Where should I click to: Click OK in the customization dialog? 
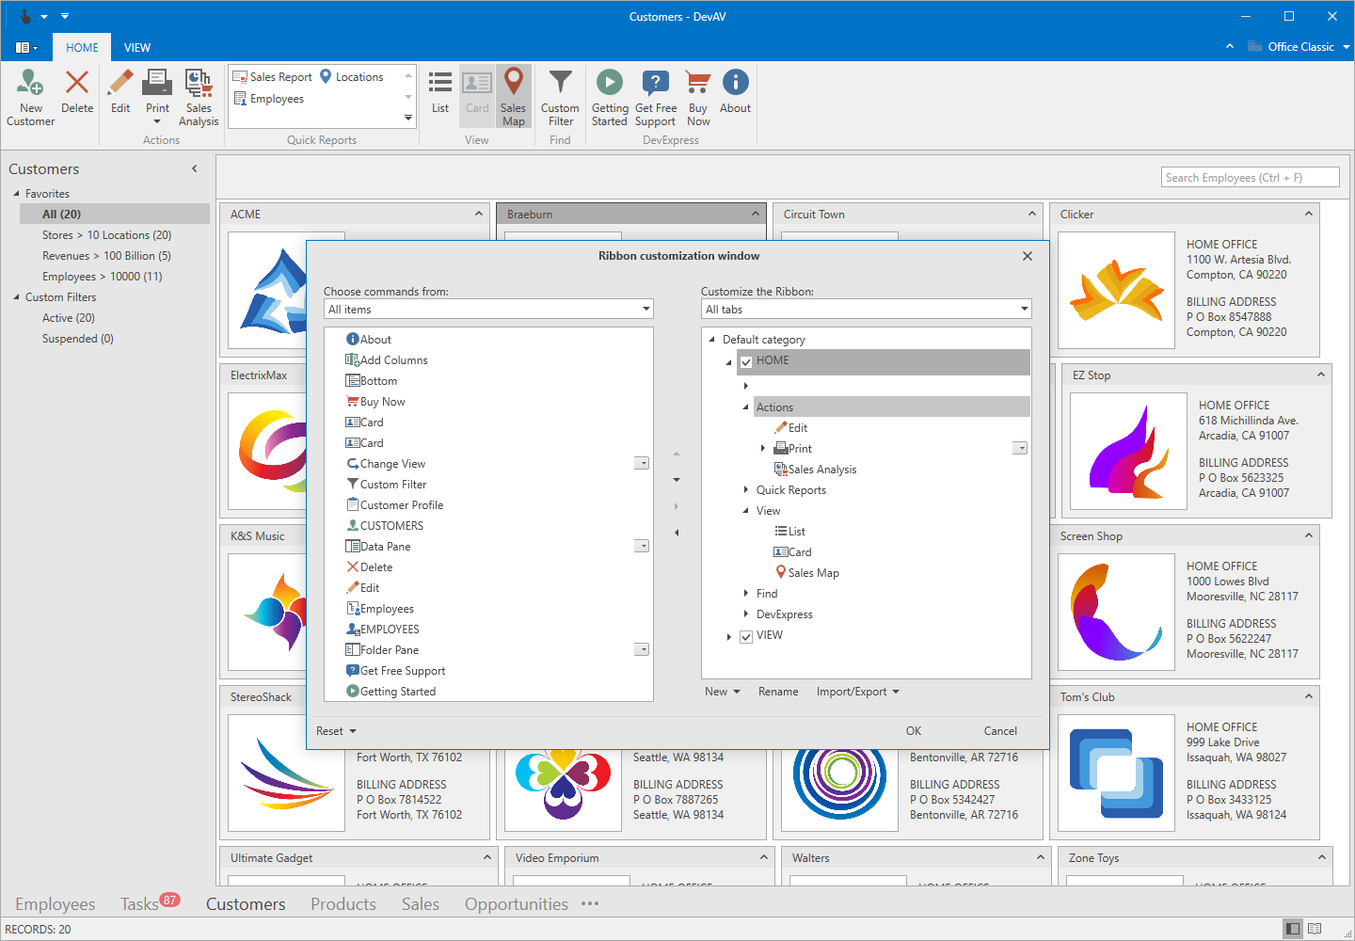coord(914,731)
